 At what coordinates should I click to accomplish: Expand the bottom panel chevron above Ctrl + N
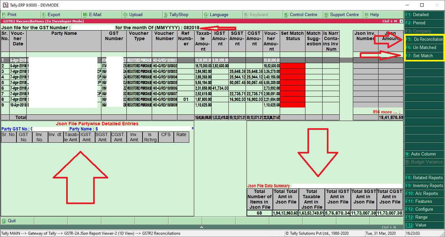click(201, 227)
